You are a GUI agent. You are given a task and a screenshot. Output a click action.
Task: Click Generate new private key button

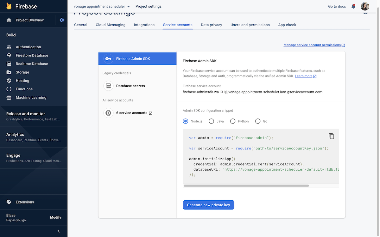[208, 205]
